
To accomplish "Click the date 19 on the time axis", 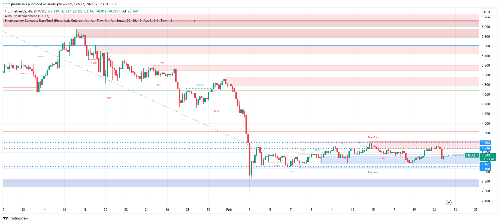I will 414,210.
